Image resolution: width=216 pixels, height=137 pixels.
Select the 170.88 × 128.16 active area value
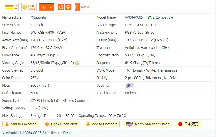[49, 40]
